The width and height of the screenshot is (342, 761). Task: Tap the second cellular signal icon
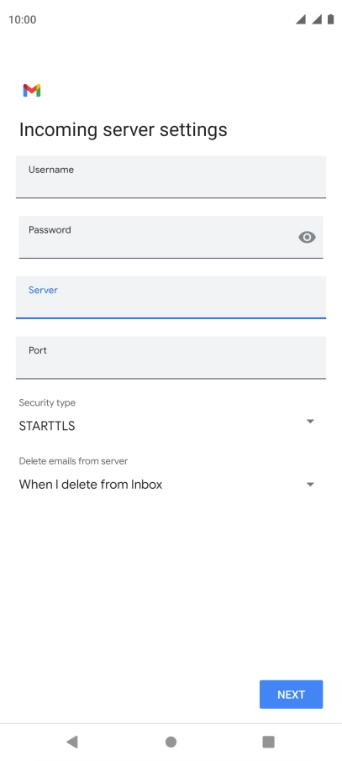[x=317, y=19]
